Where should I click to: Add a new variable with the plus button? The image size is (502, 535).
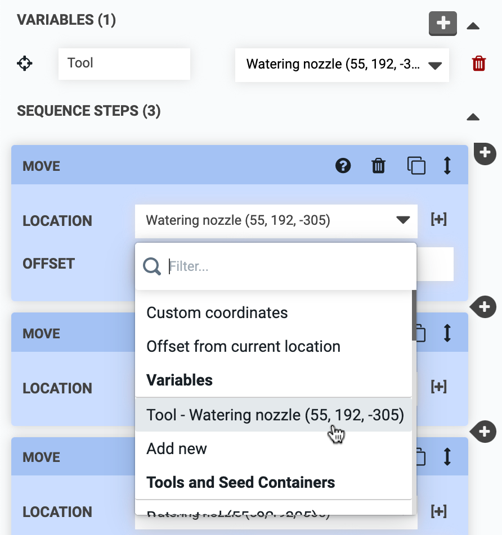[x=443, y=24]
